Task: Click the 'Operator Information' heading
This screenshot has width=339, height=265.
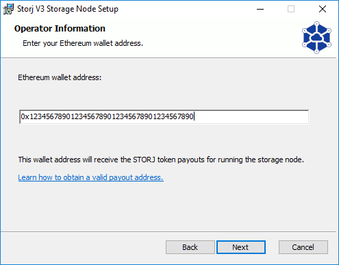Action: pyautogui.click(x=60, y=29)
